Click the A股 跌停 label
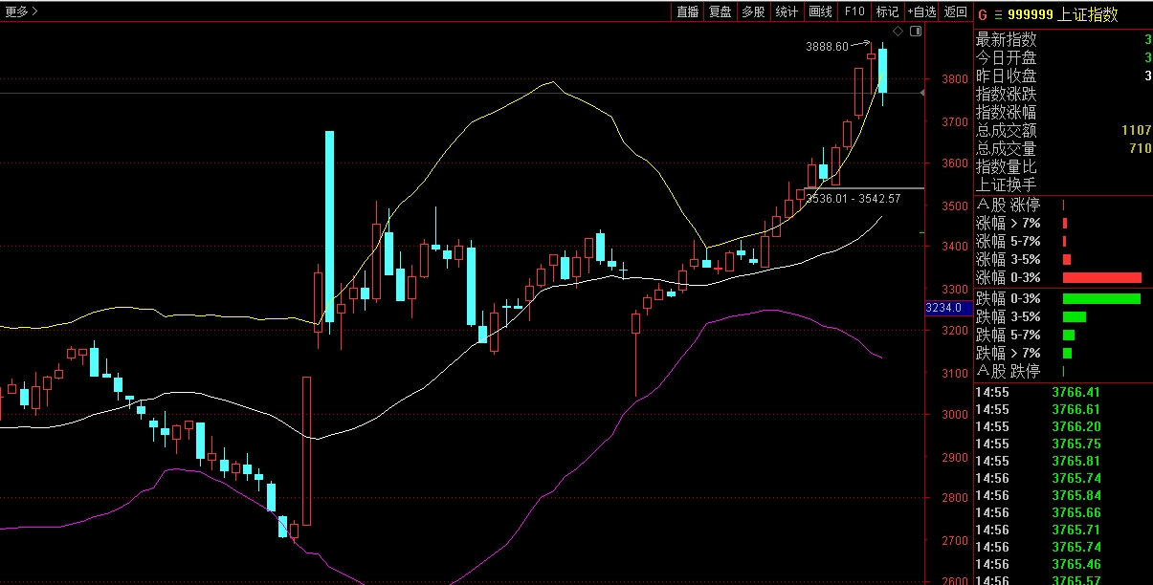1153x585 pixels. click(1008, 371)
